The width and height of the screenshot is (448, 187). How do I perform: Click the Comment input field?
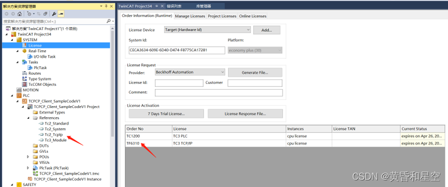219,93
